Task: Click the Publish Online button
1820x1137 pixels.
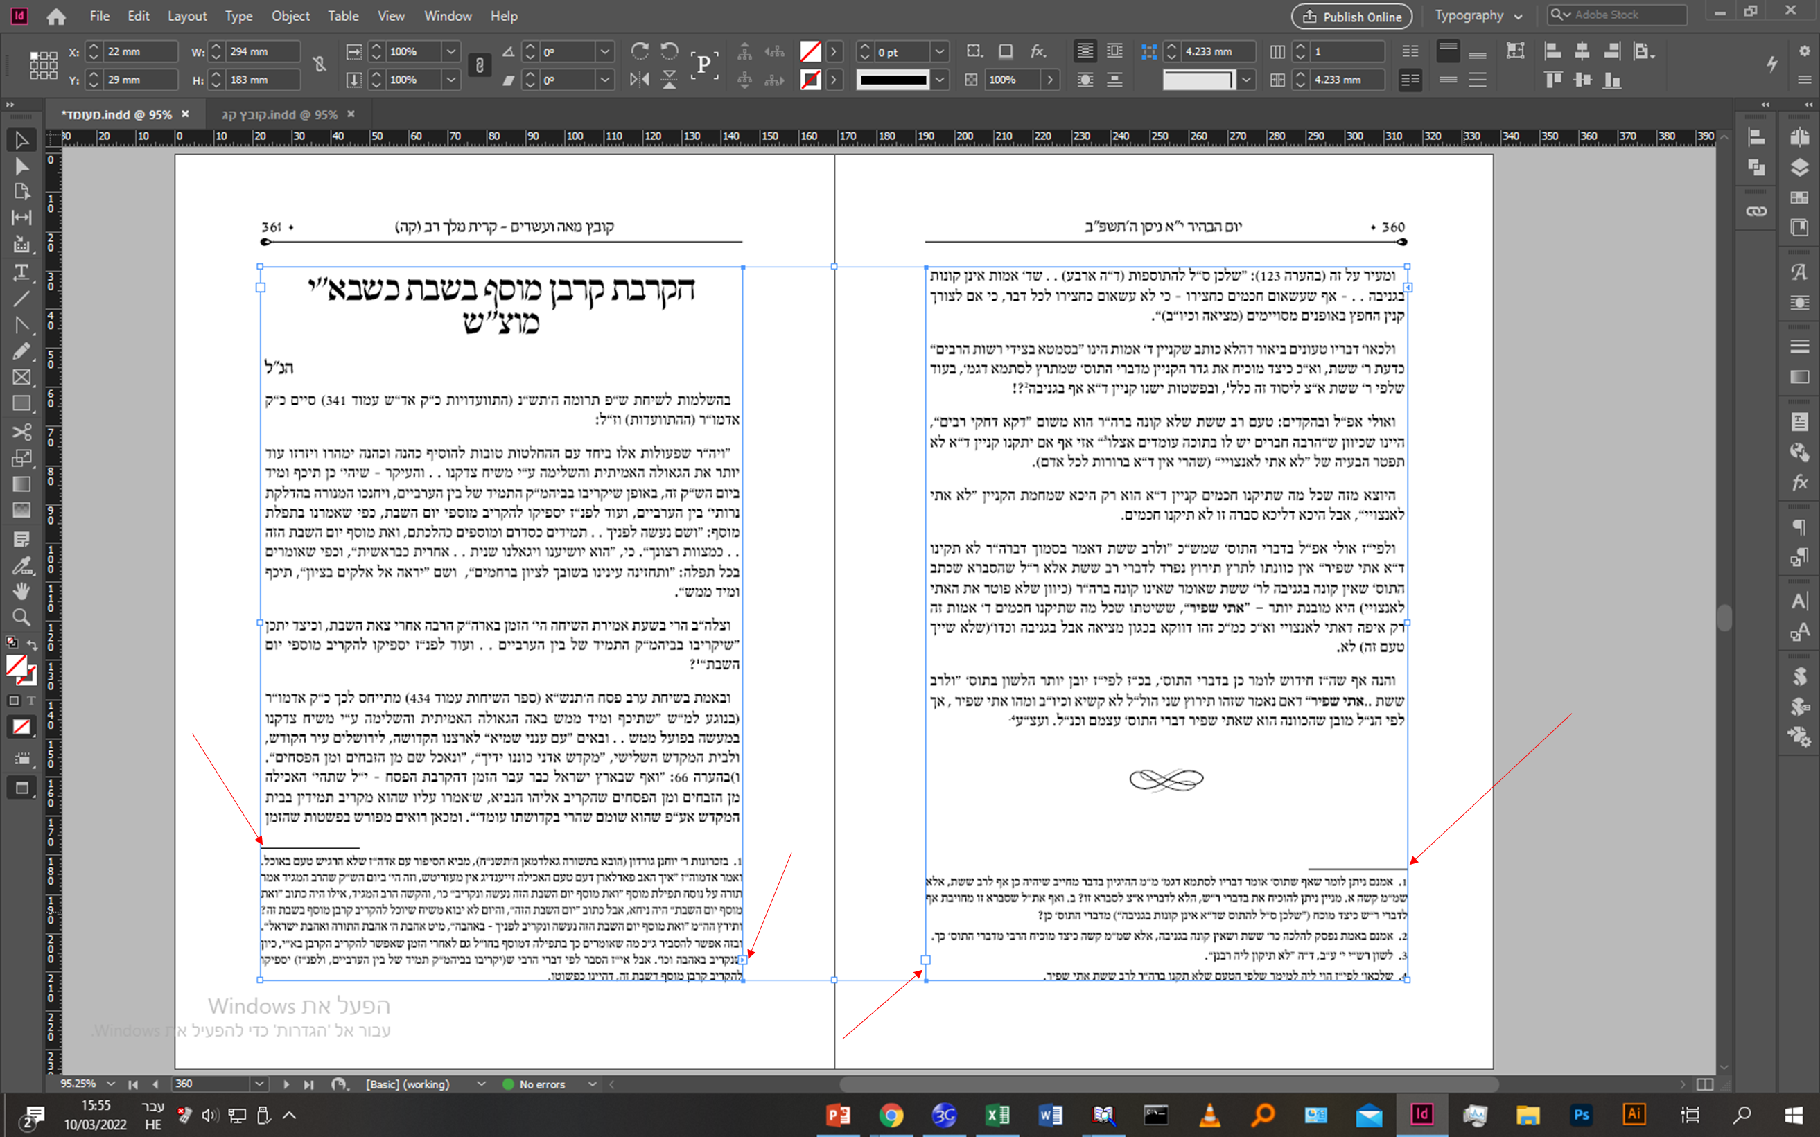Action: [x=1351, y=16]
